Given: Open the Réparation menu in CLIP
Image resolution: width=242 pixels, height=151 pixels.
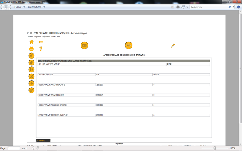Looking at the screenshot, I should click(x=46, y=37).
